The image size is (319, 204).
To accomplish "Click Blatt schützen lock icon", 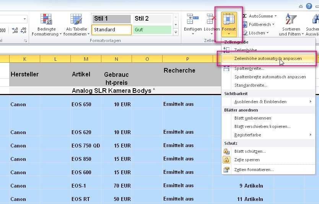I will point(226,151).
